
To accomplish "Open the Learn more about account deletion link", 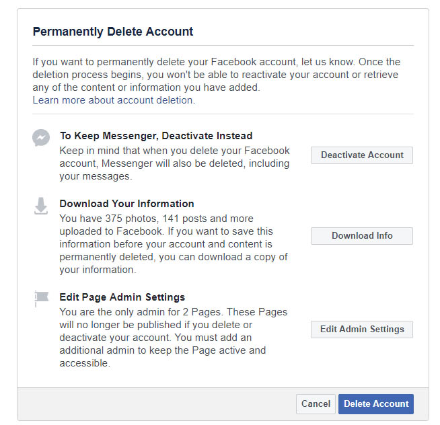I will tap(114, 100).
